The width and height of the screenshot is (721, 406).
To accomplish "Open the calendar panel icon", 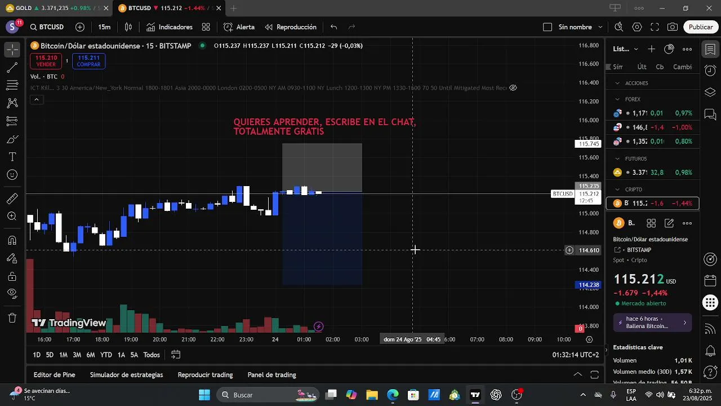I will point(710,281).
